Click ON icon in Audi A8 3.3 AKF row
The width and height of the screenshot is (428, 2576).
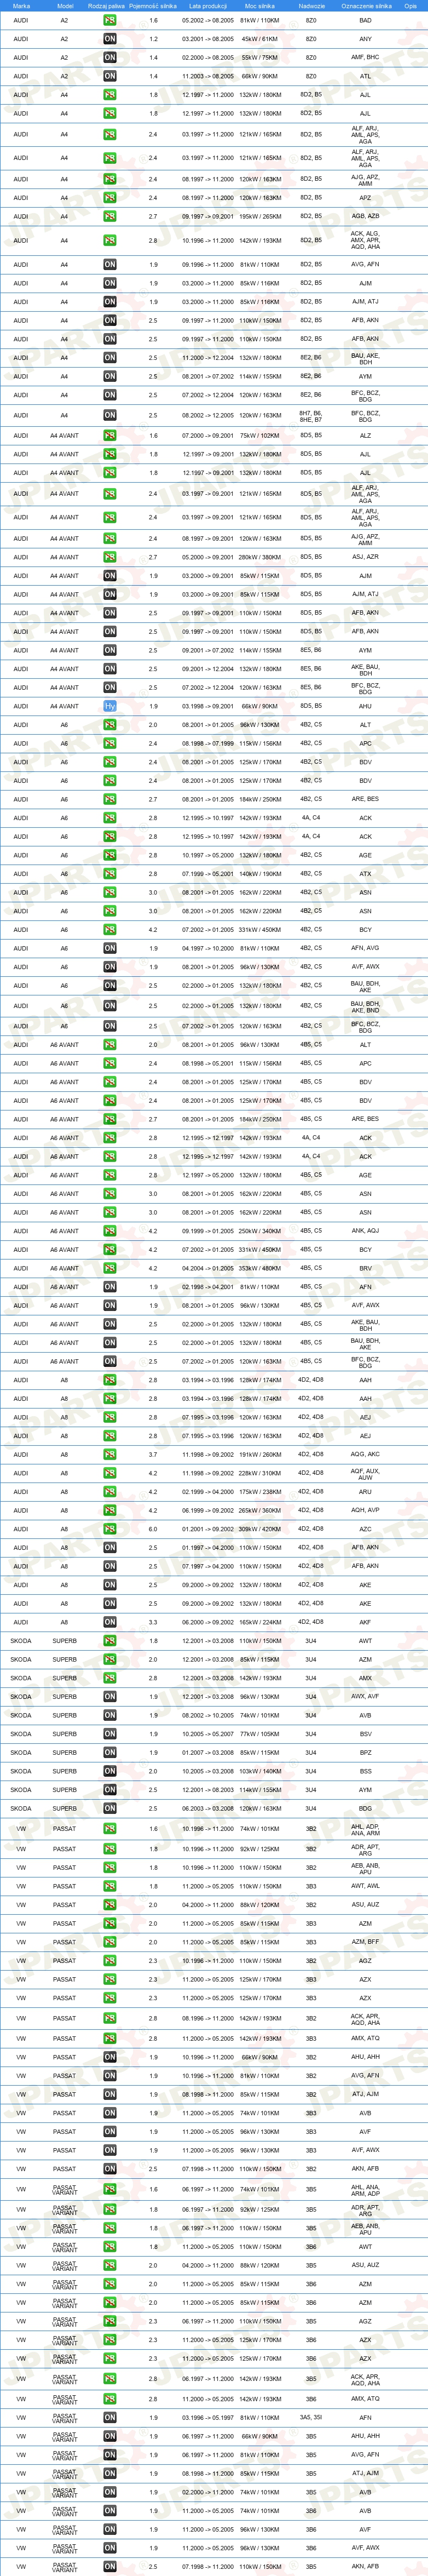[110, 1622]
